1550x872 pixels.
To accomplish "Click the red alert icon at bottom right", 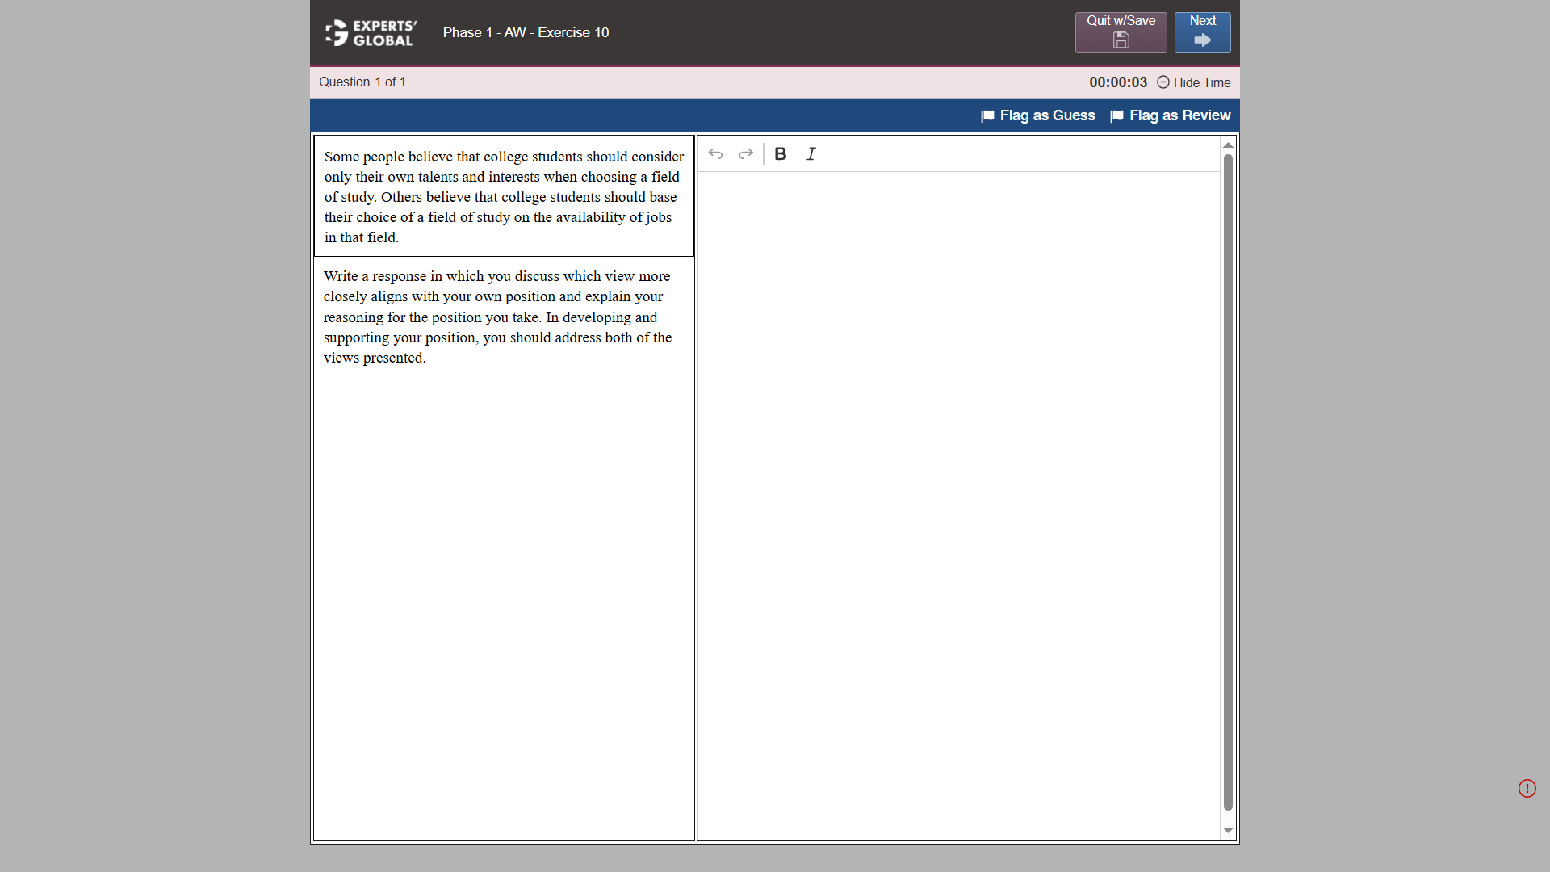I will click(x=1527, y=789).
